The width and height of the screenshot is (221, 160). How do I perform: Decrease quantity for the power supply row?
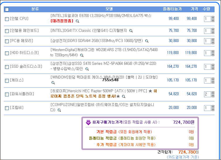coord(213,95)
